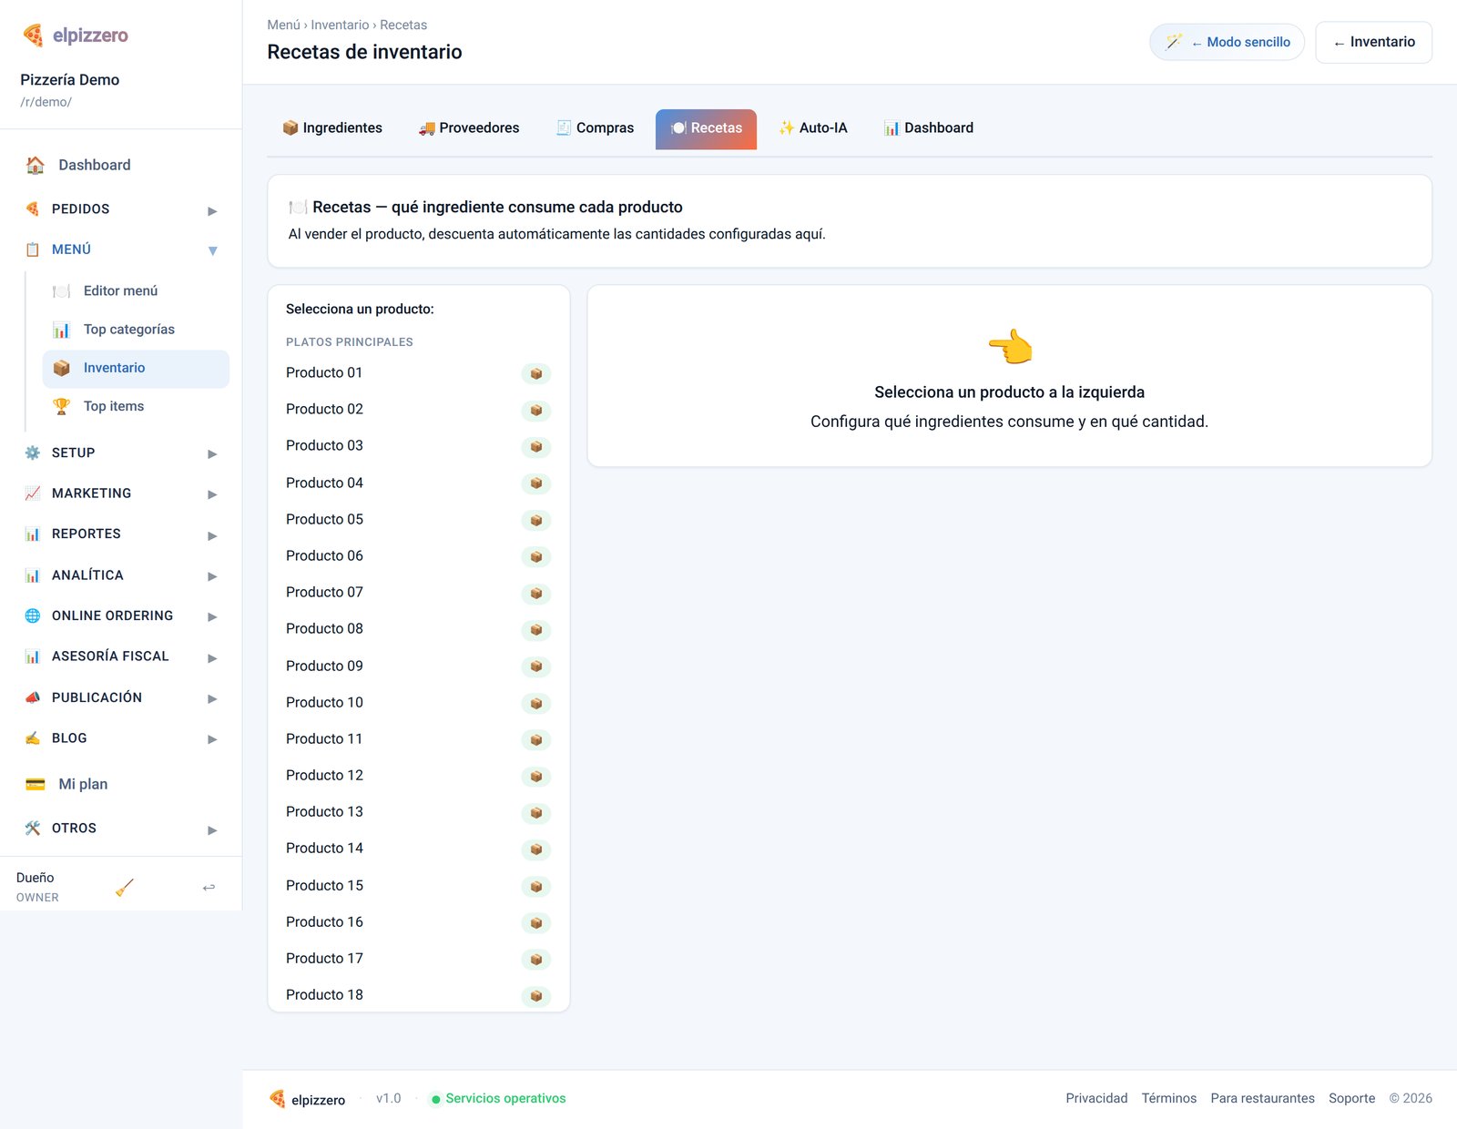1457x1129 pixels.
Task: Click box icon on Producto 11 row
Action: (x=536, y=739)
